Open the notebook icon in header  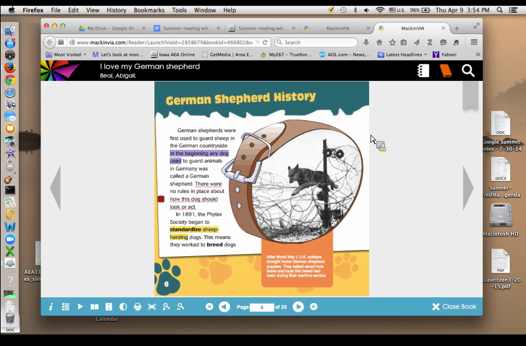(x=424, y=70)
